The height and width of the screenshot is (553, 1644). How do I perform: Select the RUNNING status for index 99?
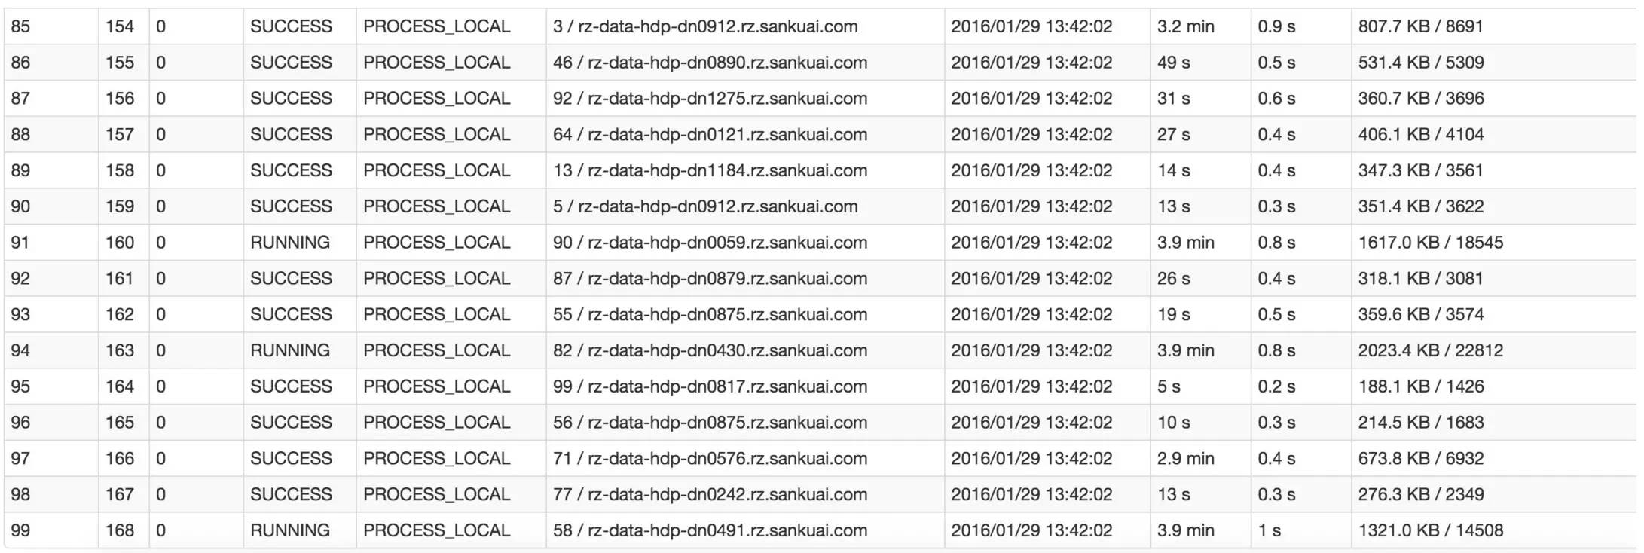(x=299, y=530)
